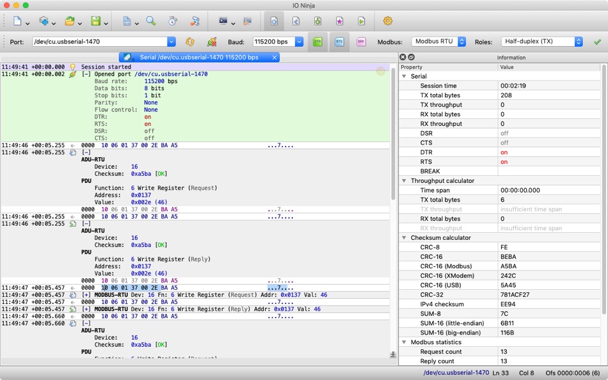Float the Information pane with detach icon
This screenshot has width=608, height=380.
[412, 57]
